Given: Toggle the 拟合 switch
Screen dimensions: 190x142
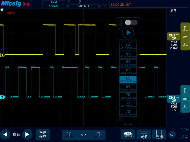Looking at the screenshot, I should (131, 22).
